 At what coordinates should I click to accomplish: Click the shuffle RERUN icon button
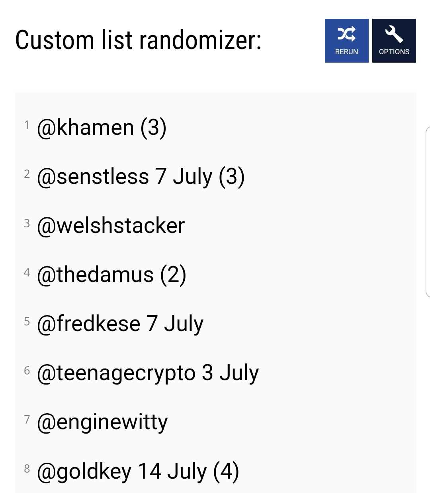(346, 41)
